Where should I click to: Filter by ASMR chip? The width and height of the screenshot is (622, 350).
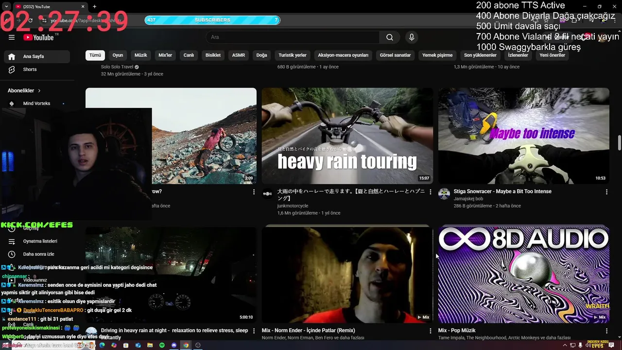(x=239, y=55)
